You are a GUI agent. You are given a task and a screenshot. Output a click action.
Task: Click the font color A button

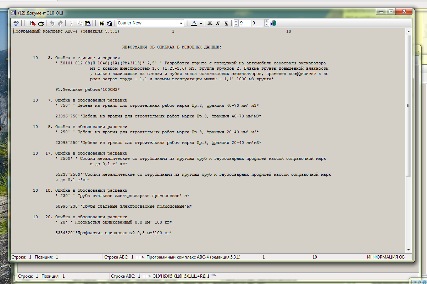194,23
